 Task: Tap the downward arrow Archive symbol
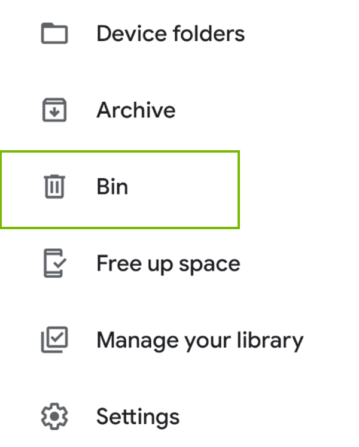pos(54,112)
